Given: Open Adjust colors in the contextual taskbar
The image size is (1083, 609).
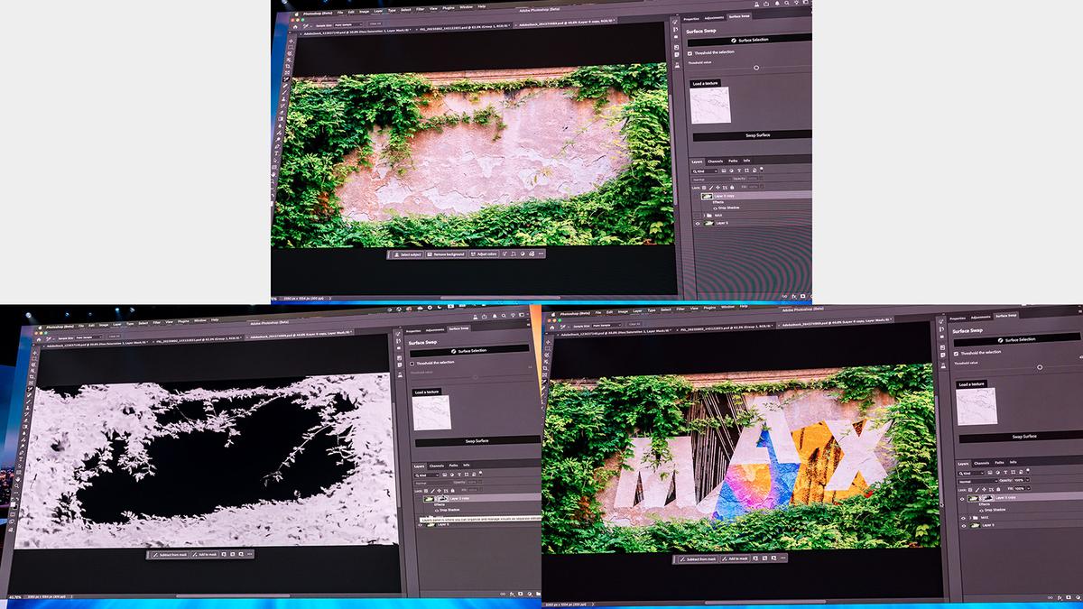Looking at the screenshot, I should 485,254.
